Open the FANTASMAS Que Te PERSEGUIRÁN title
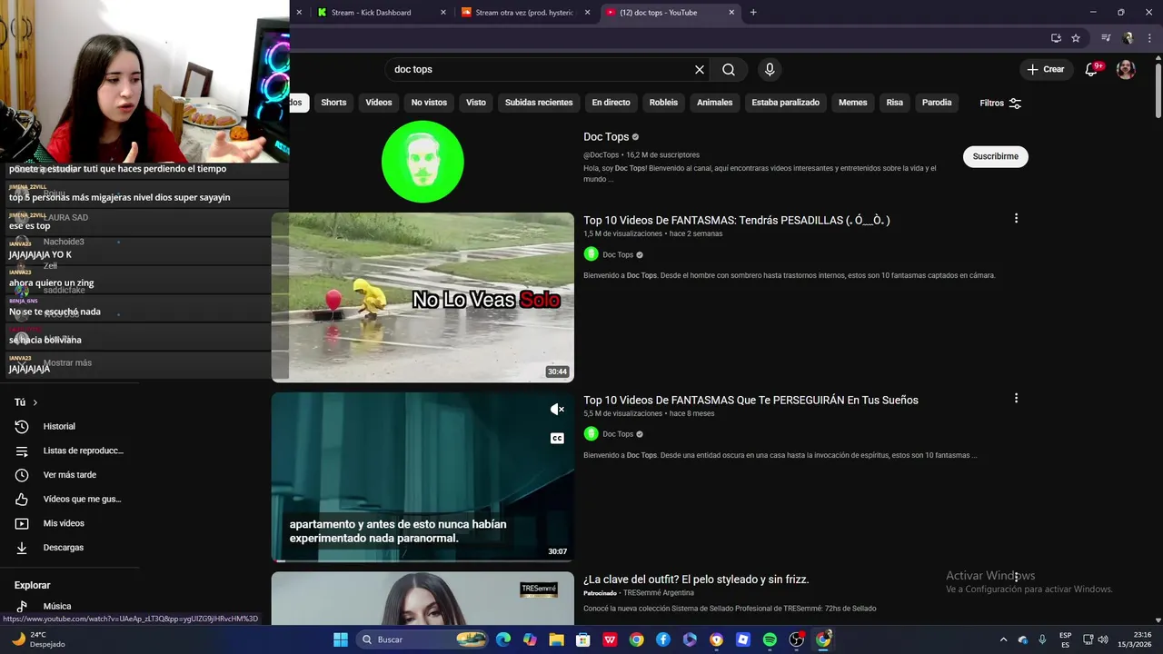Screen dimensions: 1163x654 click(x=750, y=400)
